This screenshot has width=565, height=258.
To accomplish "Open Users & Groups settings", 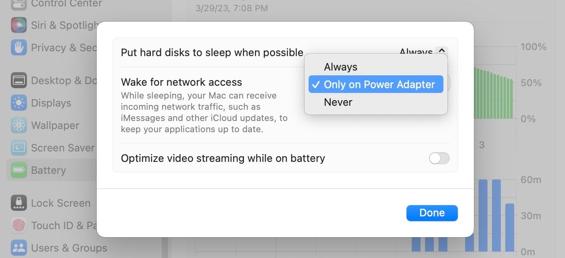I will pyautogui.click(x=18, y=248).
